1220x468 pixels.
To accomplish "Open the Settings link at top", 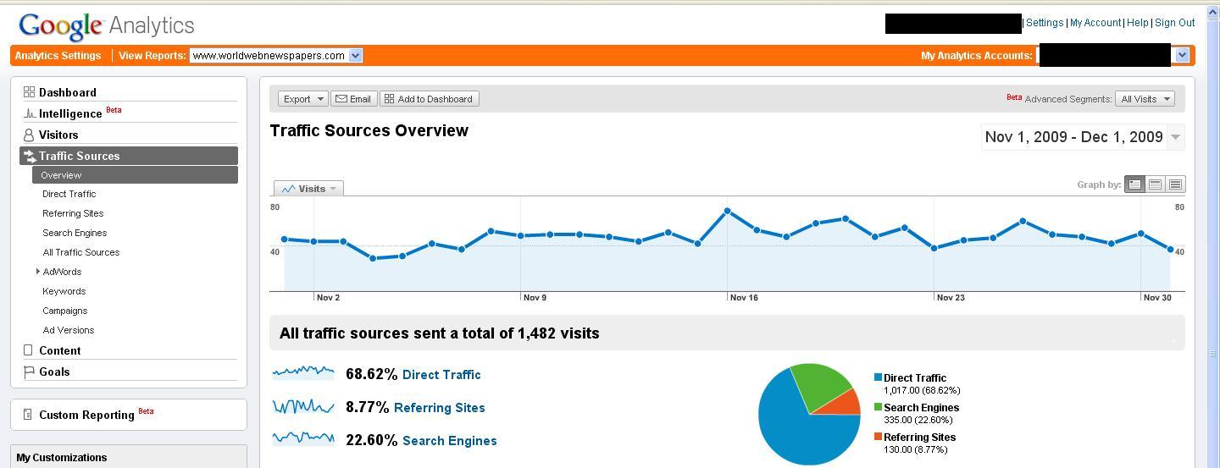I will point(1044,23).
